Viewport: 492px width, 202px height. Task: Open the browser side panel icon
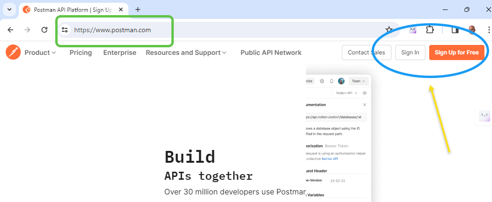tap(455, 30)
